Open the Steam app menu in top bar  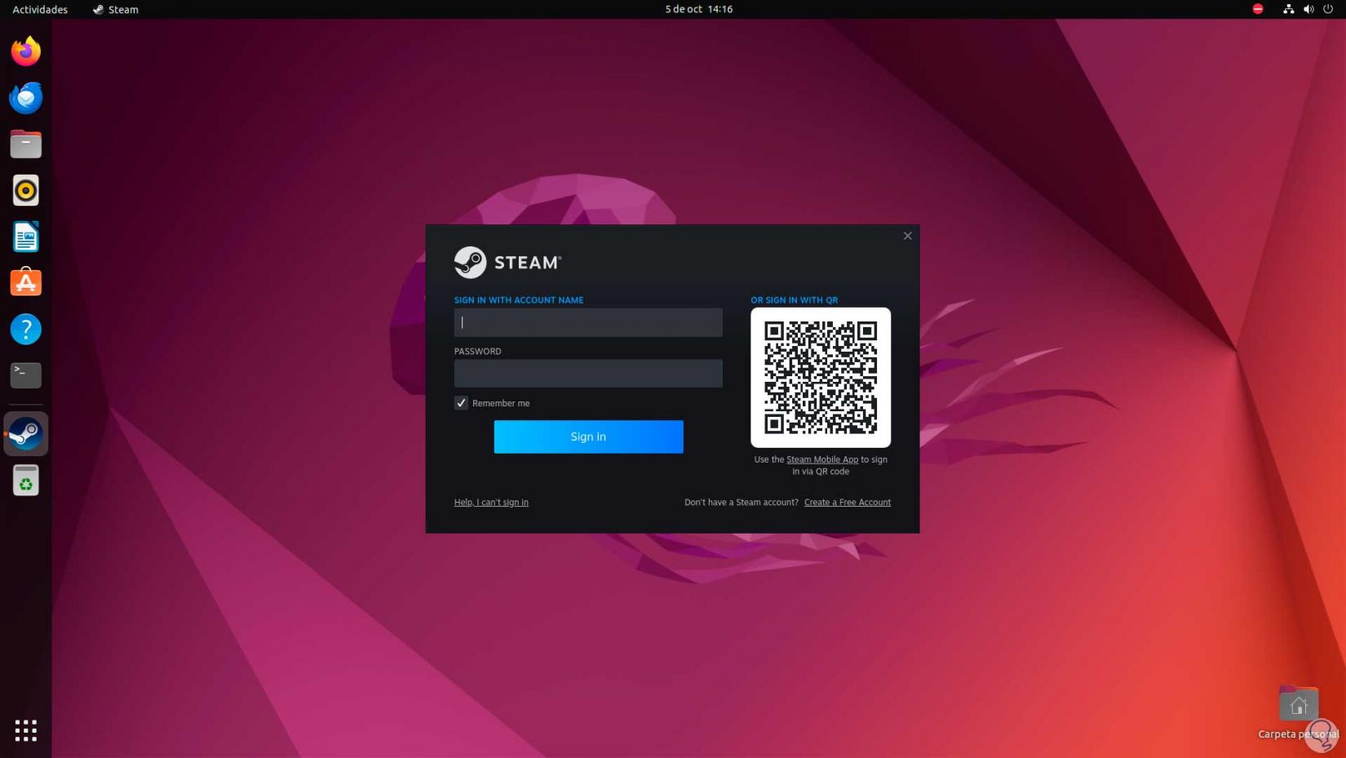(116, 9)
